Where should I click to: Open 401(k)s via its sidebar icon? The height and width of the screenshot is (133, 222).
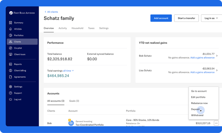(x=11, y=29)
